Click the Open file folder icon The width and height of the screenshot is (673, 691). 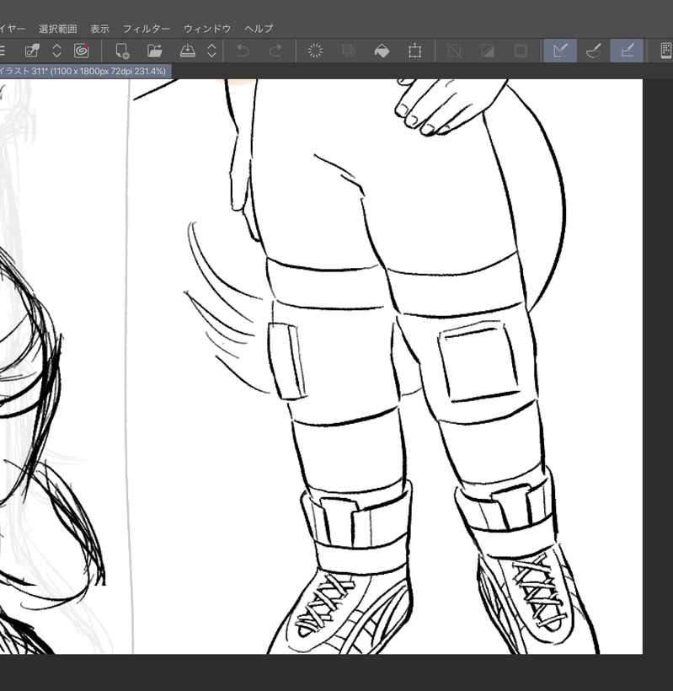pos(155,51)
